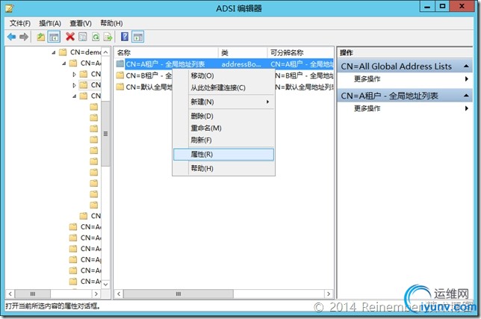Open the 操作(A) menu

click(50, 23)
